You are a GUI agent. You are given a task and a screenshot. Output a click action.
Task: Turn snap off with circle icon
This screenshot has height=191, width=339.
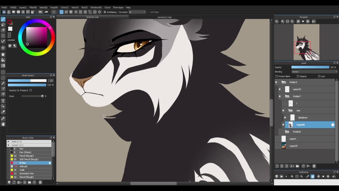coord(61,12)
